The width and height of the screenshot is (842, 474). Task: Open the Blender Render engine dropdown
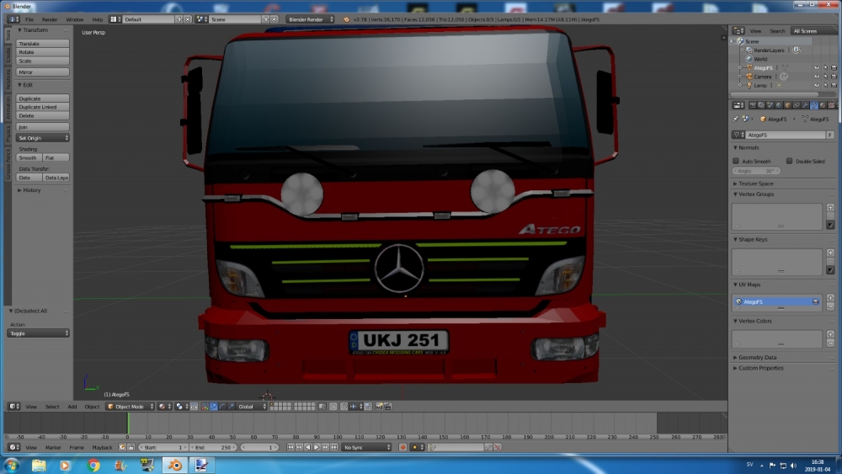(310, 19)
